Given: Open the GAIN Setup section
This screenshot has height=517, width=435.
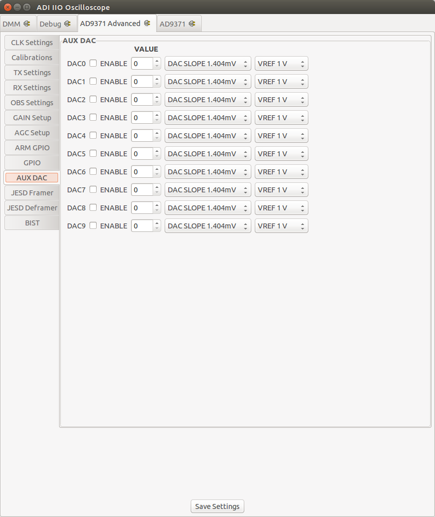Looking at the screenshot, I should 32,118.
